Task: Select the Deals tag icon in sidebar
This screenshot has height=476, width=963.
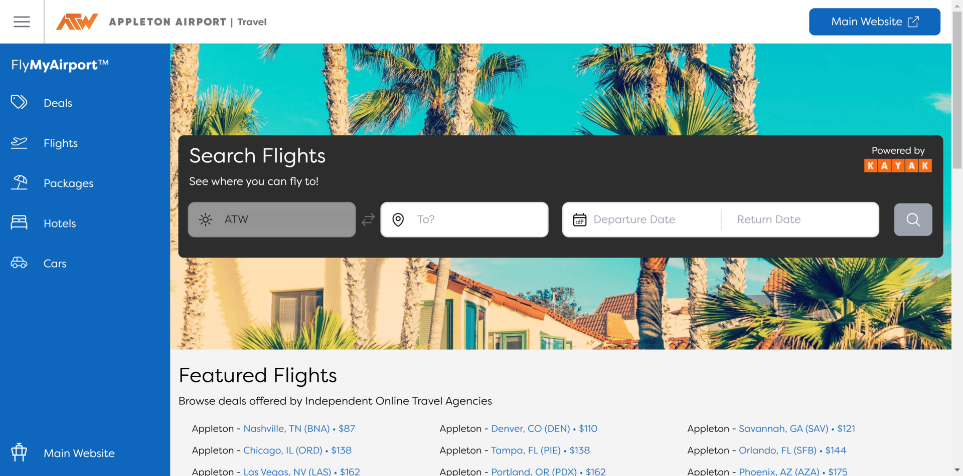Action: coord(19,102)
